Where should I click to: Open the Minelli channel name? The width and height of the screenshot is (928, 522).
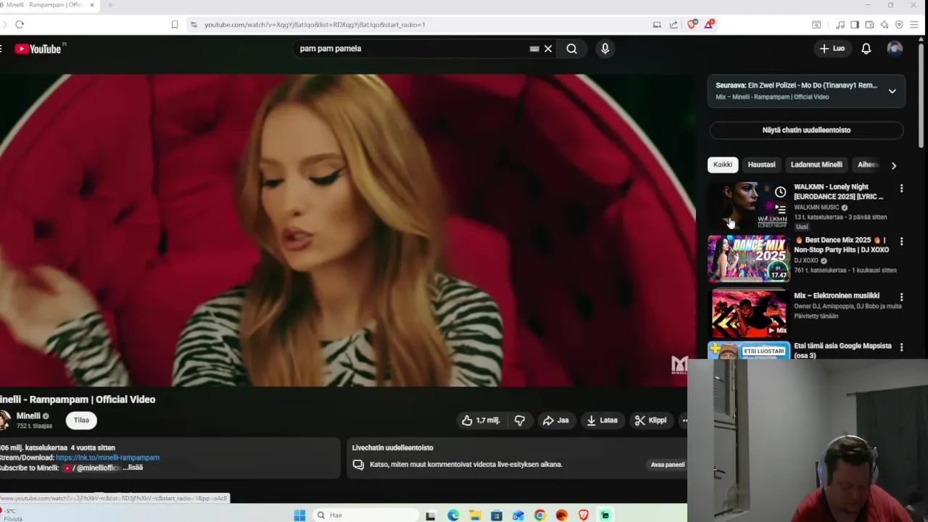(28, 416)
